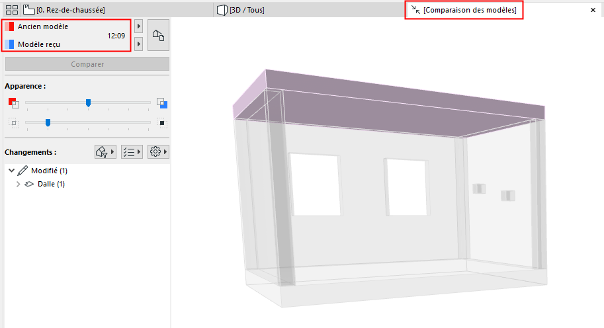604x328 pixels.
Task: Click the red old-model appearance icon
Action: (x=13, y=102)
